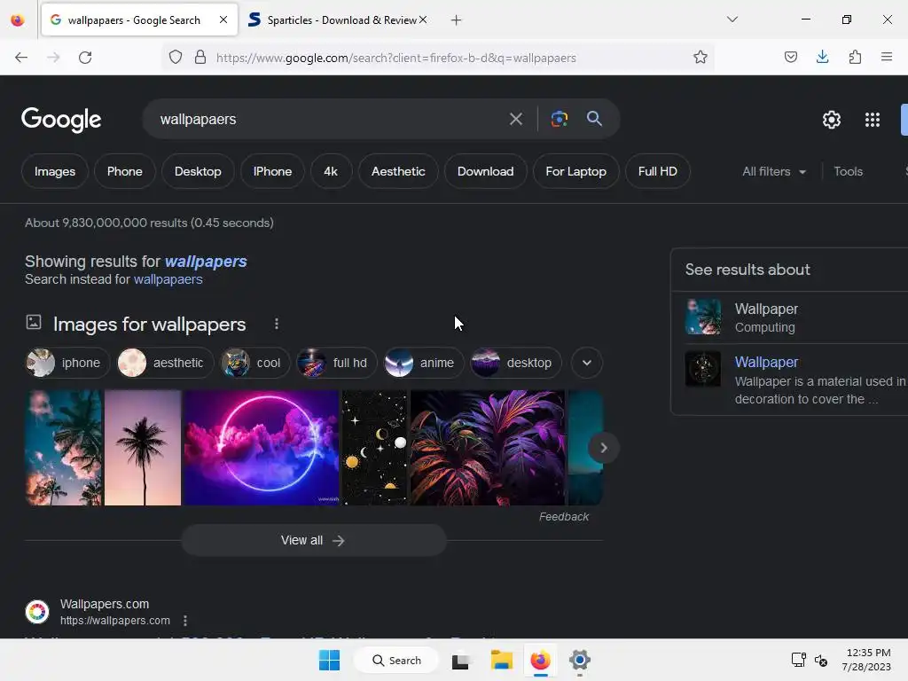Select the 4k filter chip
Viewport: 908px width, 681px height.
tap(331, 171)
